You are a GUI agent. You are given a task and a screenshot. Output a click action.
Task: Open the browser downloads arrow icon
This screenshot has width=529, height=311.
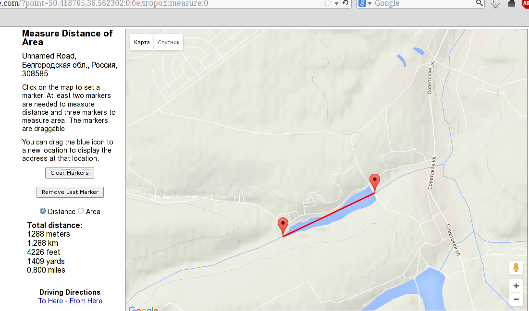(495, 4)
